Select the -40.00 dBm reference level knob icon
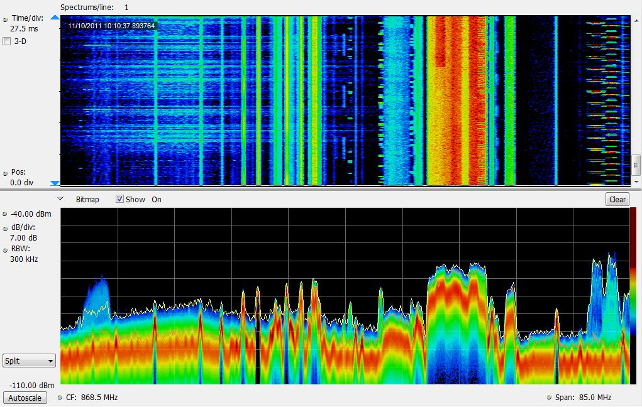642x407 pixels. point(6,214)
